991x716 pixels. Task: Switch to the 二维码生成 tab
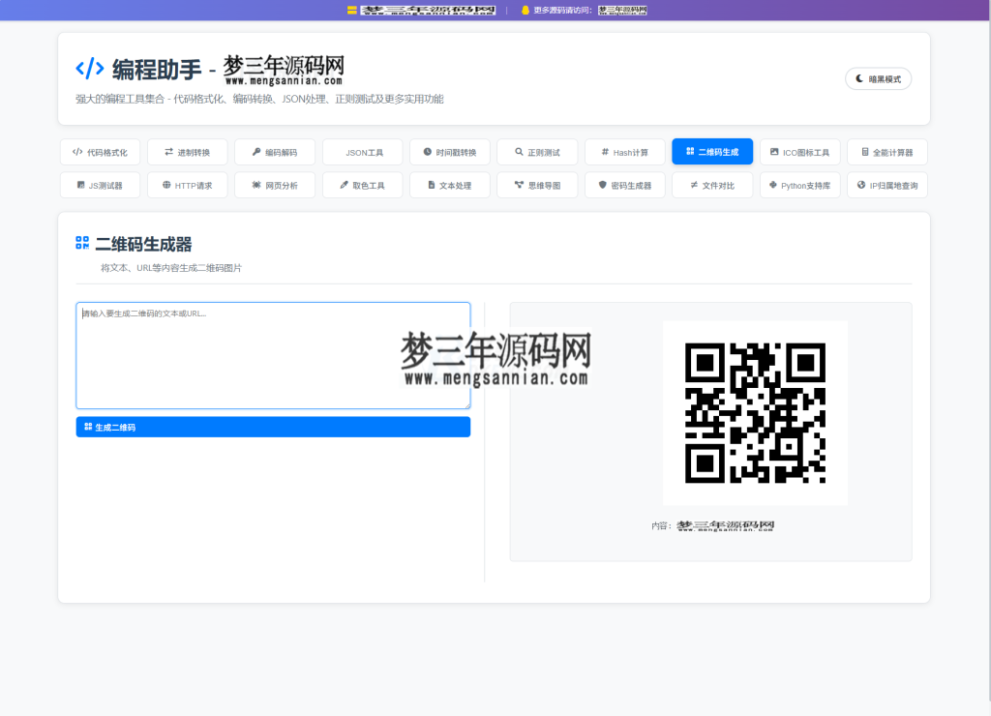[x=714, y=151]
